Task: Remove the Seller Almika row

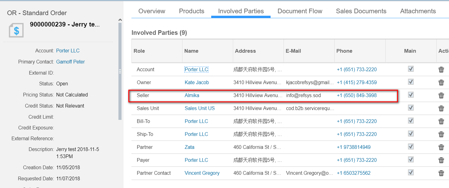Action: tap(441, 96)
